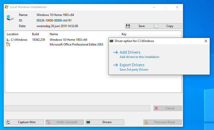214x130 pixels.
Task: Click the empty progress bar
Action: [x=77, y=108]
